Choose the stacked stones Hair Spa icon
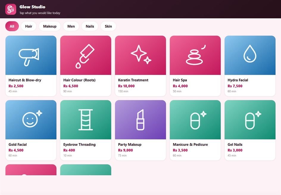This screenshot has width=281, height=195. pos(196,55)
